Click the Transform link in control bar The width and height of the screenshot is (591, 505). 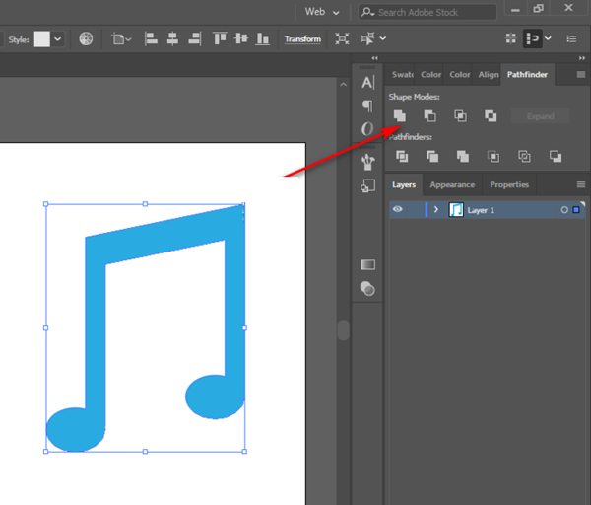[302, 39]
